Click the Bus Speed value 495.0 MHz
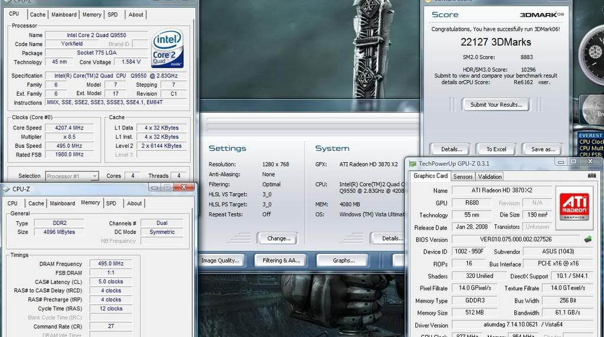The height and width of the screenshot is (337, 604). pos(70,146)
